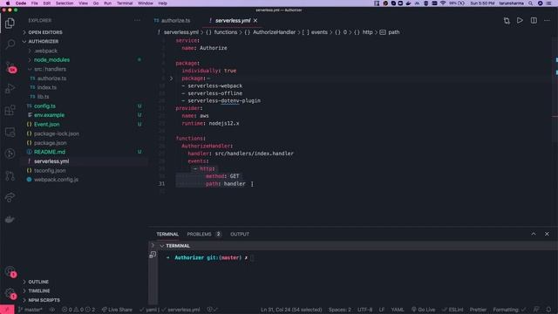Open editor more actions ellipsis
Screen dimensions: 558x314
547,21
